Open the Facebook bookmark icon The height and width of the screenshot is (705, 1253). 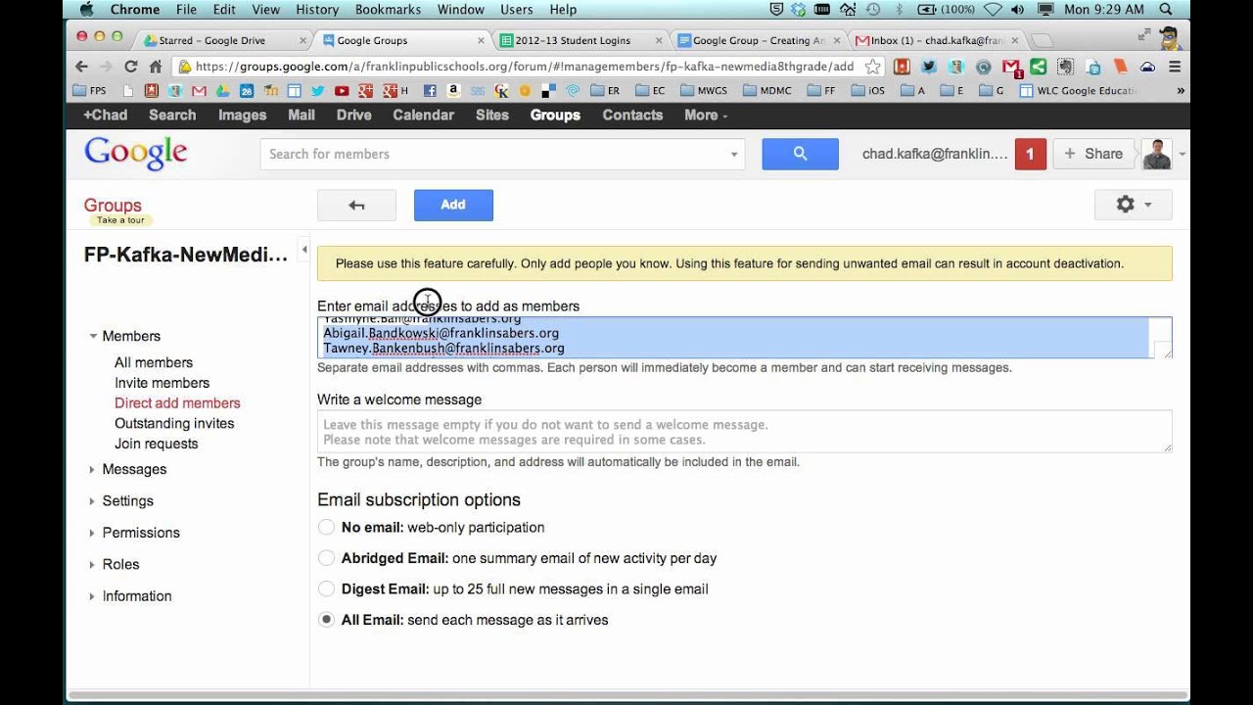point(429,91)
